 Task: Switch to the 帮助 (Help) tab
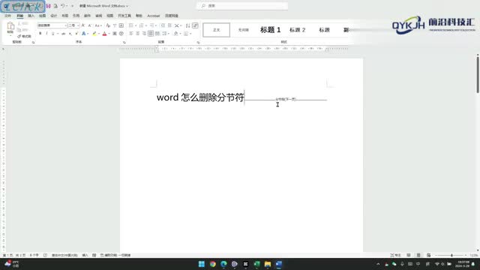(x=139, y=16)
